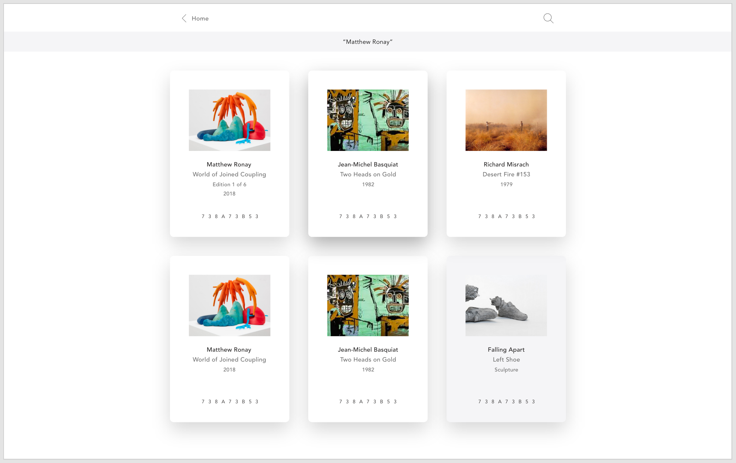Open the top-row World of Joined Coupling thumbnail

(x=229, y=120)
